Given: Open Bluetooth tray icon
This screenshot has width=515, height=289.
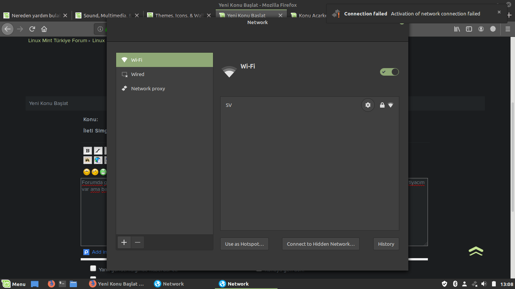Looking at the screenshot, I should coord(455,284).
